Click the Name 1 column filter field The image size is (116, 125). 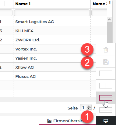pyautogui.click(x=52, y=13)
